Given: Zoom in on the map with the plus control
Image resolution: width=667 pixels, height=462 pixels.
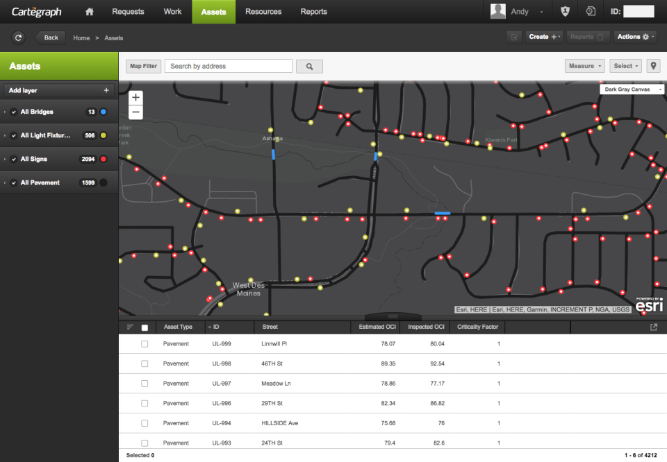Looking at the screenshot, I should point(135,97).
